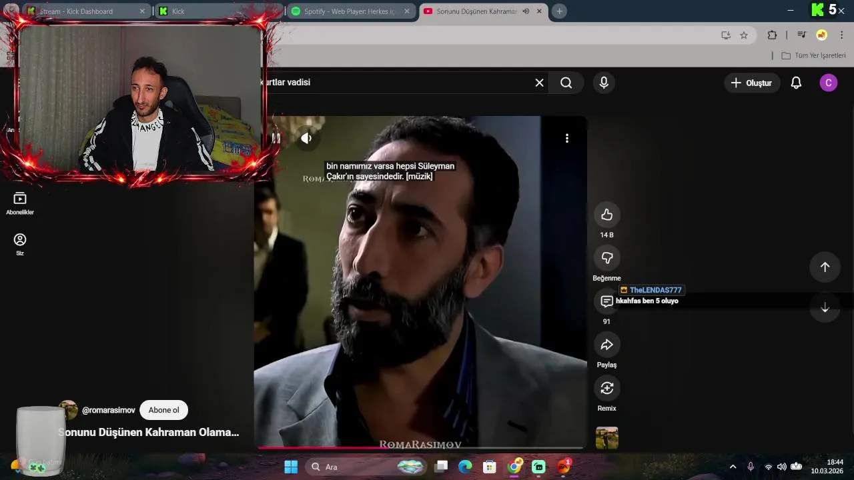Go to next Short with down arrow
The width and height of the screenshot is (854, 480).
(x=825, y=308)
